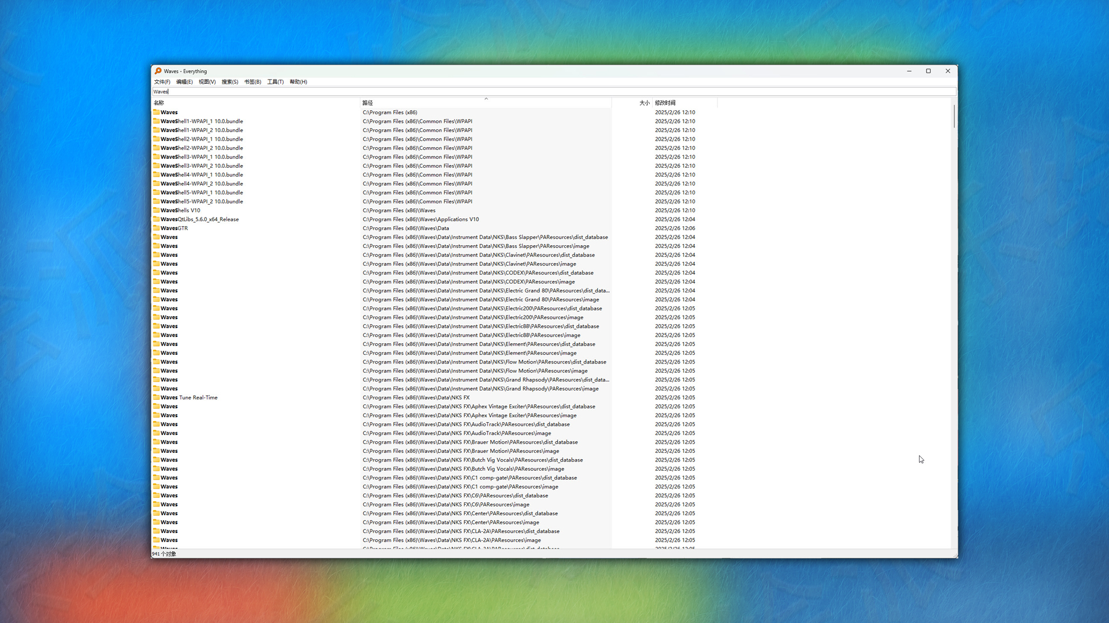Screen dimensions: 1109x623
Task: Click folder icon of WaveShell3-WPAPI_2 10.0.bundle
Action: [156, 166]
